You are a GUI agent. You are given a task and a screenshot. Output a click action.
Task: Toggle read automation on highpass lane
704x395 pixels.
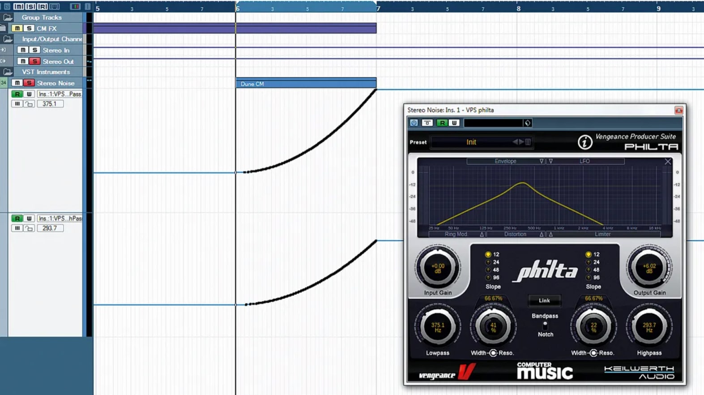(17, 219)
